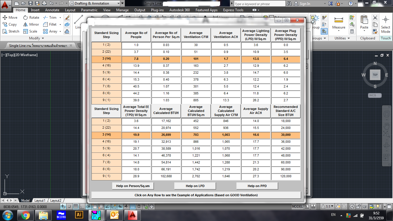Click Help on Person/Sq.sm button
The image size is (393, 221).
pyautogui.click(x=133, y=186)
